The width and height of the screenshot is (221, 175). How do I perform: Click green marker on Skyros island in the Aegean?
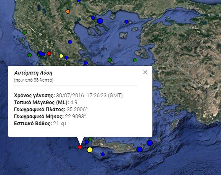(x=110, y=60)
